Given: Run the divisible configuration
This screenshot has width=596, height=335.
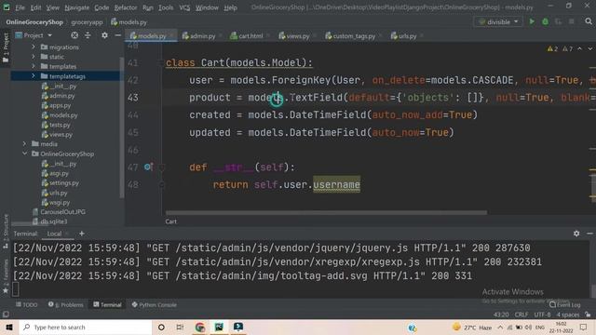Looking at the screenshot, I should [532, 22].
